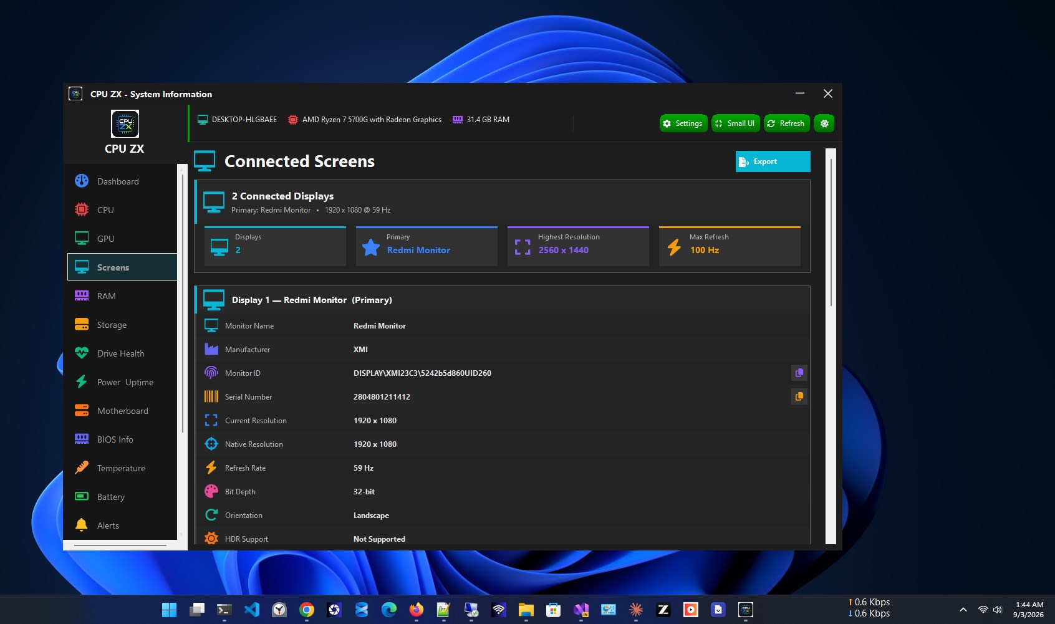
Task: Copy the Serial Number value
Action: (799, 396)
